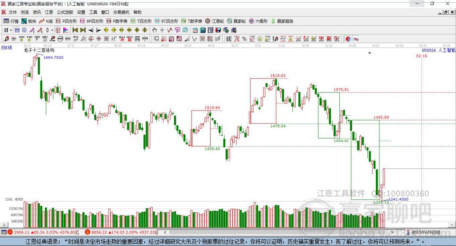Select the zigzag wave line tool

click(x=195, y=39)
